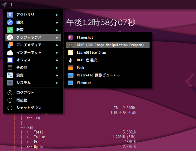Click the シャットダウン power icon
The height and width of the screenshot is (151, 196).
[10, 108]
